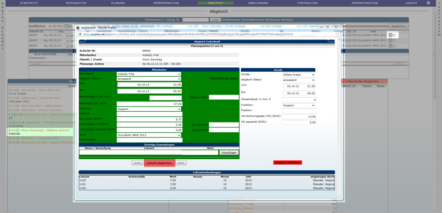442x213 pixels.
Task: Click edit icon for shift 68908 row
Action: pos(390,35)
